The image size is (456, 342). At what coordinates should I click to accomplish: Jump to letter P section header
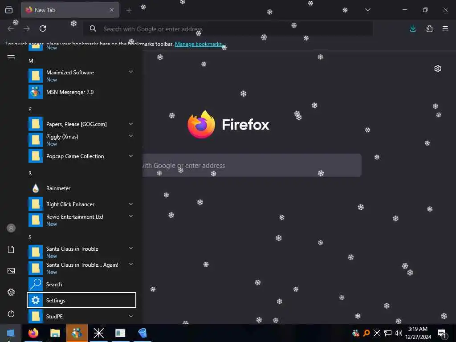30,109
